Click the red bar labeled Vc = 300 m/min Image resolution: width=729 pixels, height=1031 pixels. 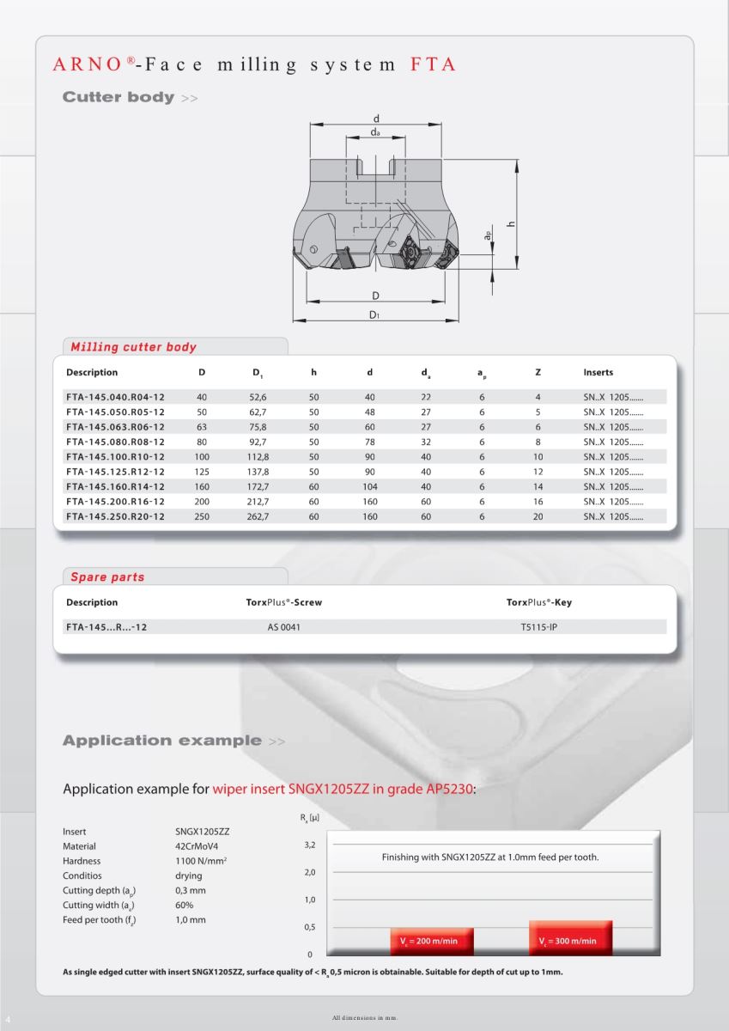coord(569,937)
